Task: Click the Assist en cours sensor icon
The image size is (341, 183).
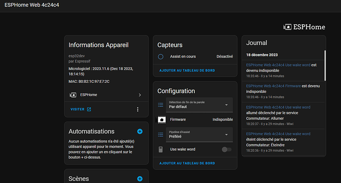Action: tap(161, 57)
